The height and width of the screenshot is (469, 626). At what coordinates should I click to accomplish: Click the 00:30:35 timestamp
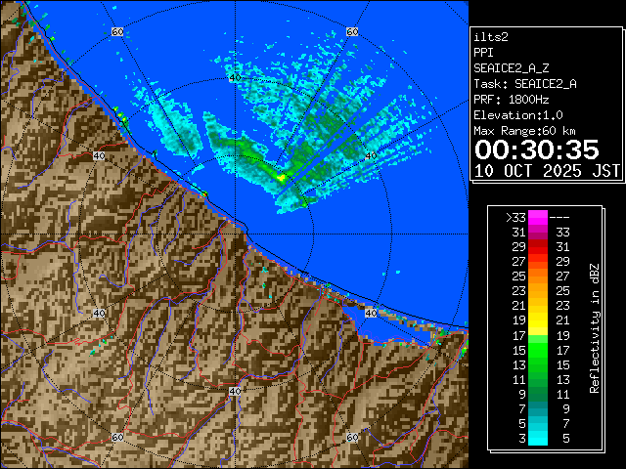(536, 149)
